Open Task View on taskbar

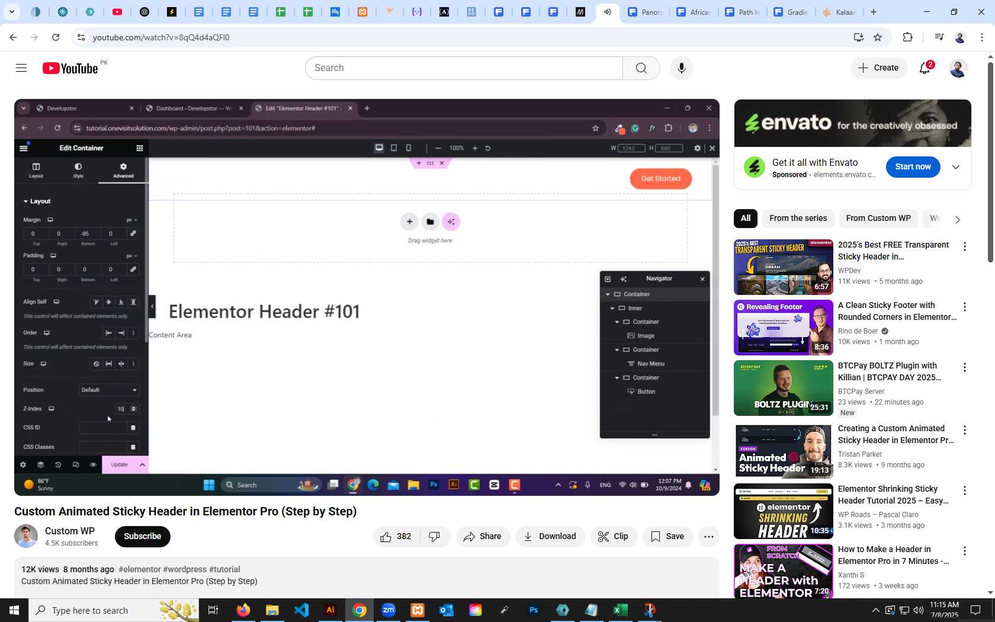click(x=213, y=610)
